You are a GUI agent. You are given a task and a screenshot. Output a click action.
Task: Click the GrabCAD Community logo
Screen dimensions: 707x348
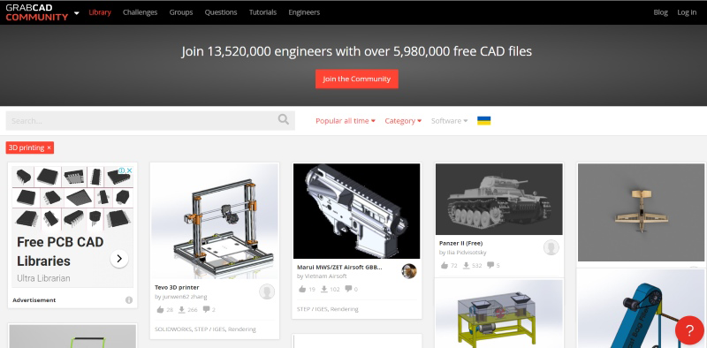click(x=37, y=12)
